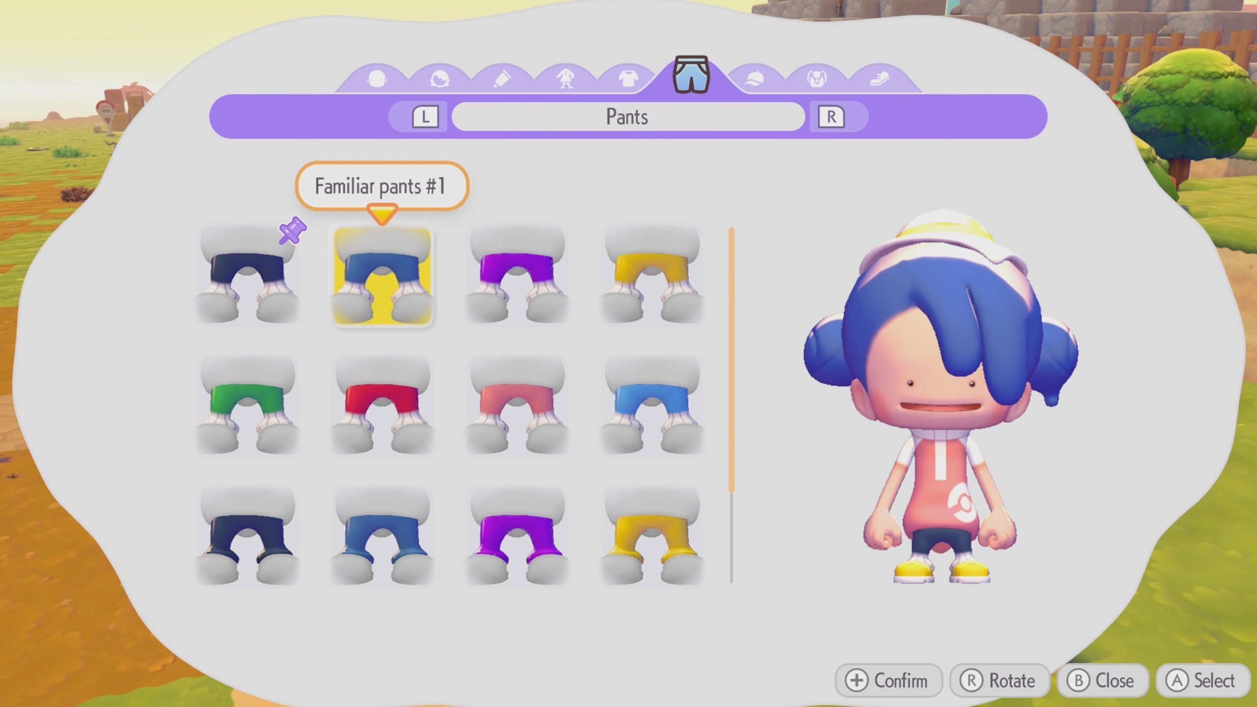Click the purple pin on navy pants

[293, 230]
